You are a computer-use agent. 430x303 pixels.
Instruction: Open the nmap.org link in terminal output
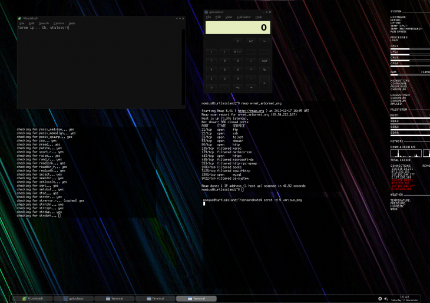pyautogui.click(x=250, y=110)
